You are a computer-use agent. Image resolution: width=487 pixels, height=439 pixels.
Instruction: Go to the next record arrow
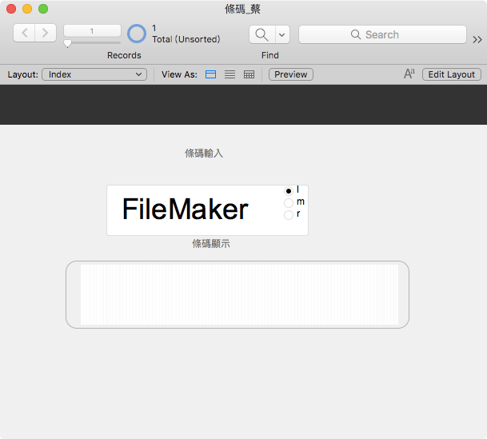(x=46, y=33)
